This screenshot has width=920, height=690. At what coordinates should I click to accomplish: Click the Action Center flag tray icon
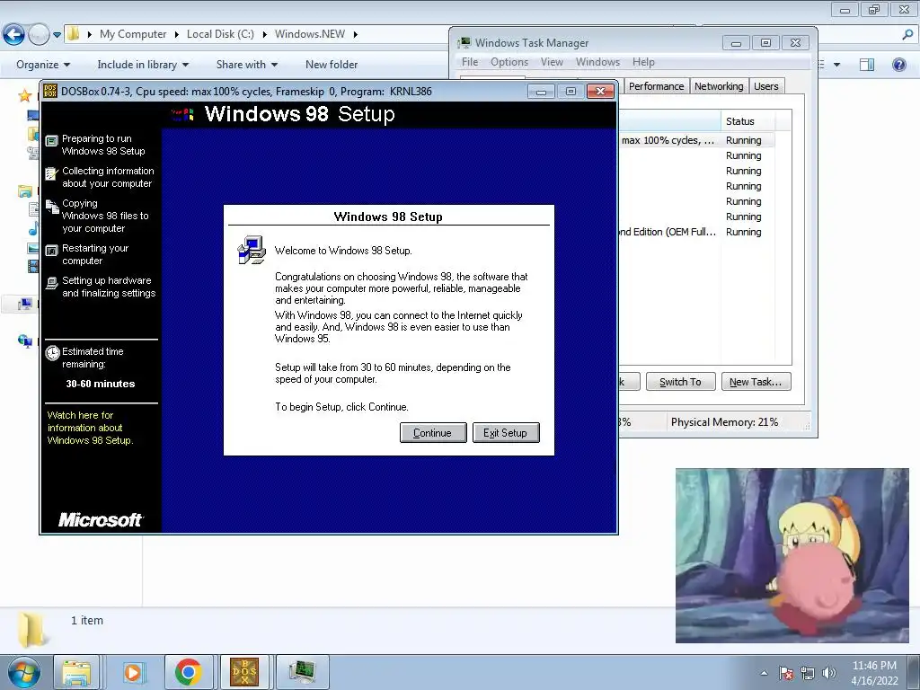786,673
